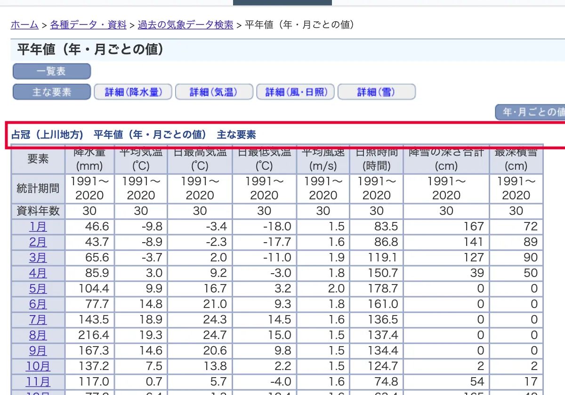Click the February snowfall total 141

[473, 242]
